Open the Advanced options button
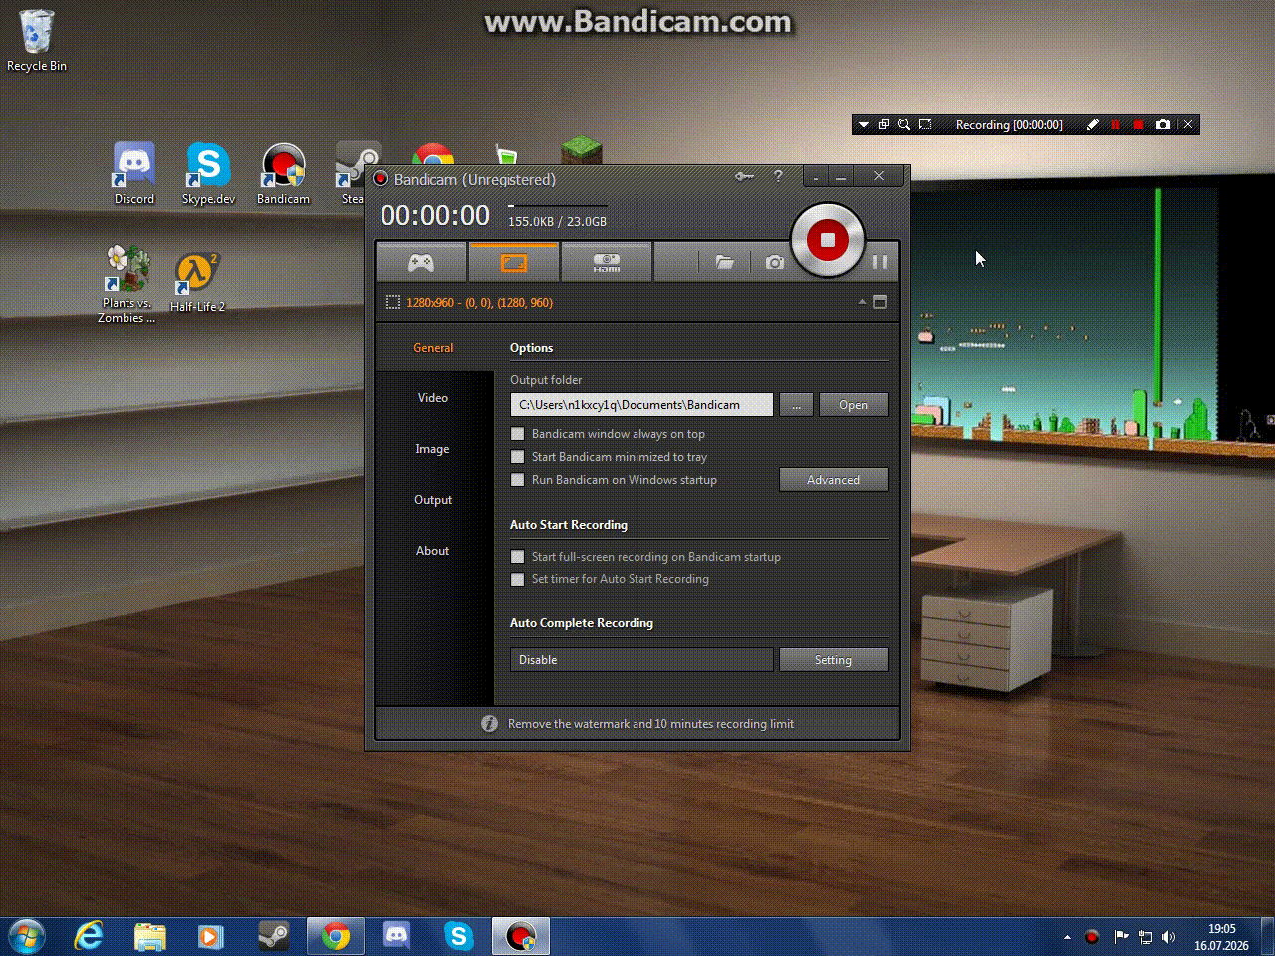Image resolution: width=1275 pixels, height=956 pixels. (x=833, y=480)
